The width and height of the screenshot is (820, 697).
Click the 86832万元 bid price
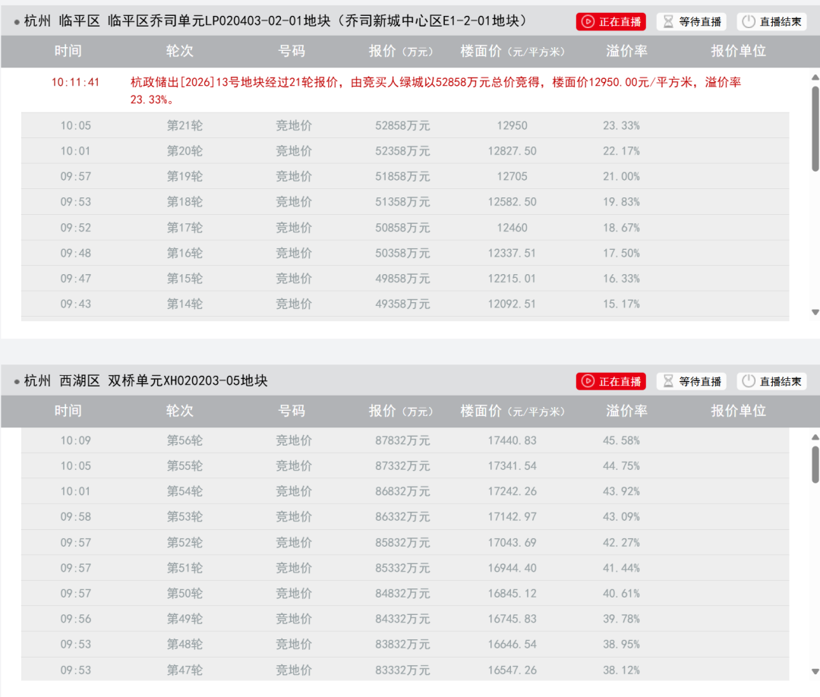click(x=402, y=491)
